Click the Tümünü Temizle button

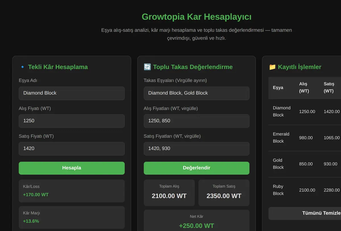305,213
